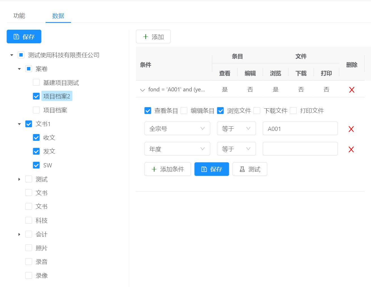Save the condition with blue 保存 button

212,169
